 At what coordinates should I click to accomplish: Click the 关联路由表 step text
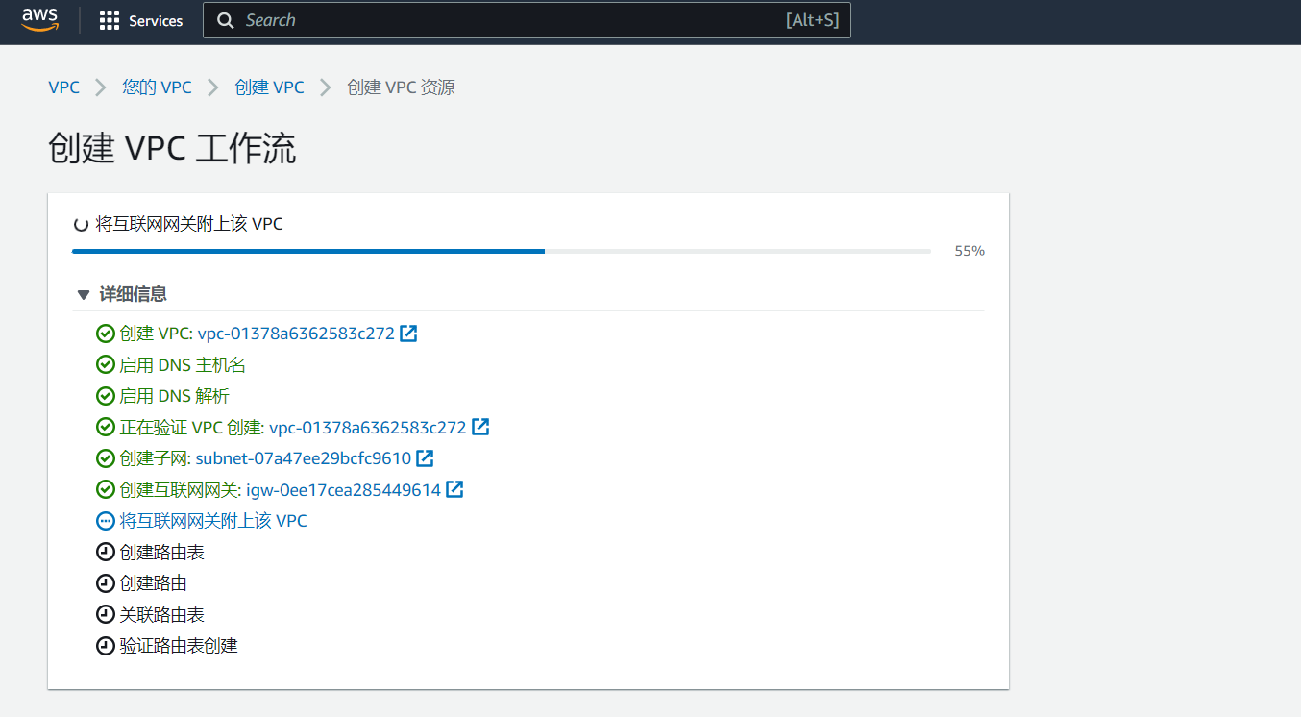(161, 614)
